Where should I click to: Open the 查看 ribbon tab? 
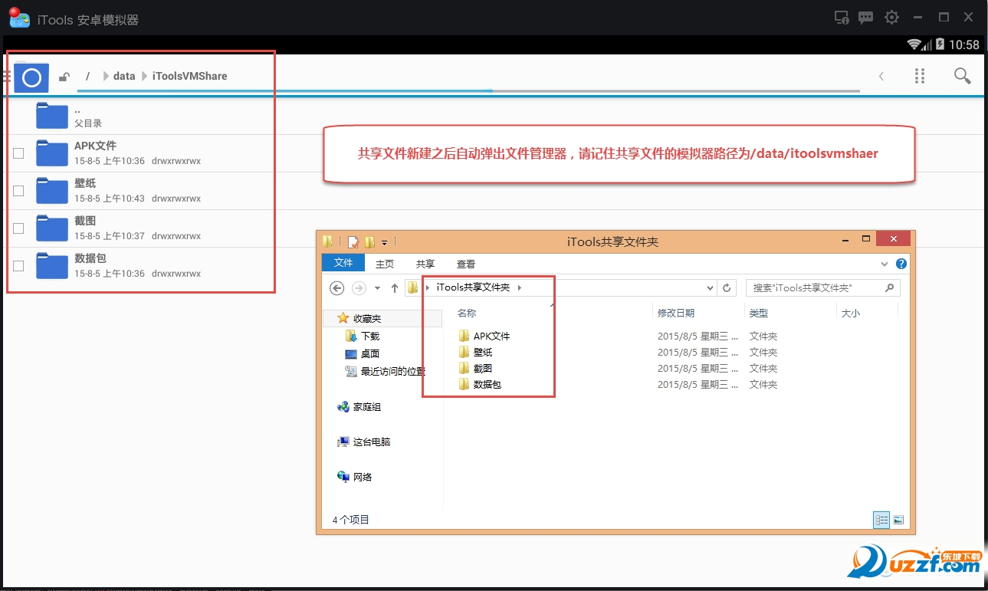pyautogui.click(x=466, y=264)
